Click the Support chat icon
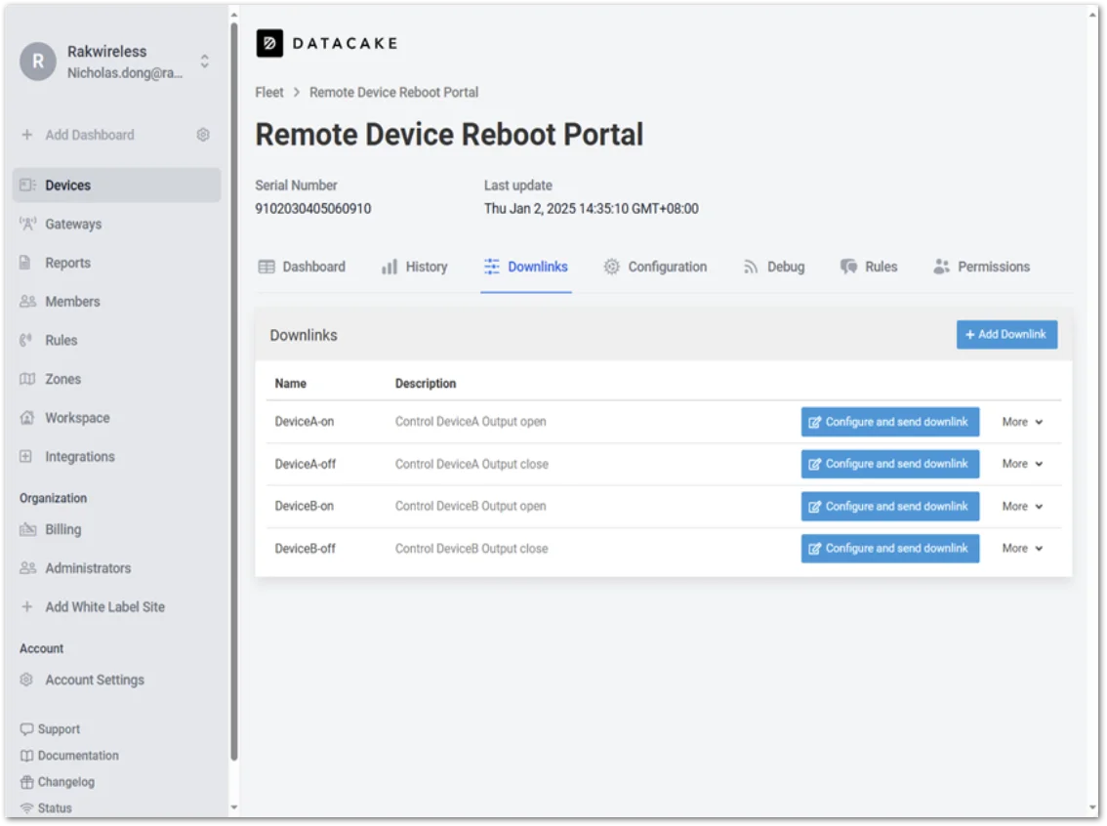Screen dimensions: 1107x826 (x=26, y=729)
